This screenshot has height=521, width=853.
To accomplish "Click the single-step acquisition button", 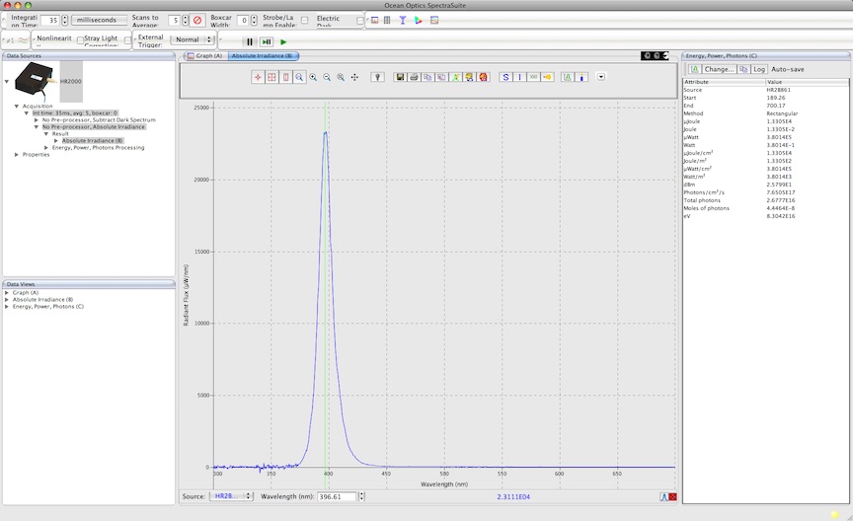I will [267, 41].
